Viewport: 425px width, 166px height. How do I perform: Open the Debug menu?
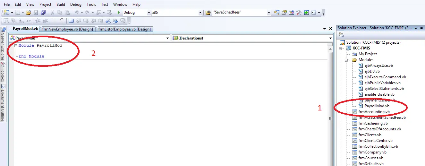pyautogui.click(x=76, y=4)
